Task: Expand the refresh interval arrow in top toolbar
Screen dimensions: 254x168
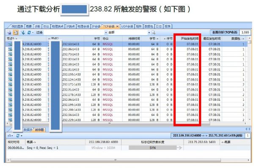Action: 33,33
